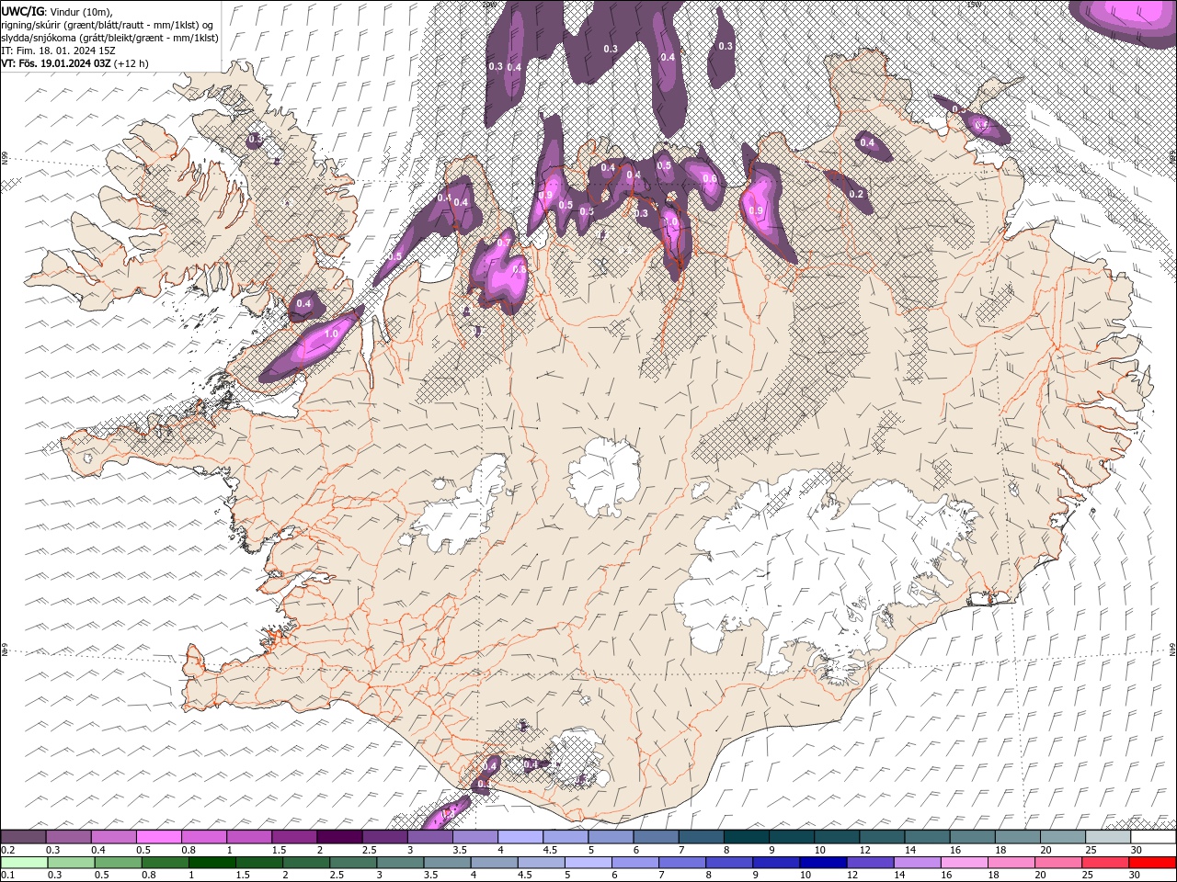Select the darkest green 1 swatch, lower legend row
Screen dimensions: 1177x882
212,863
